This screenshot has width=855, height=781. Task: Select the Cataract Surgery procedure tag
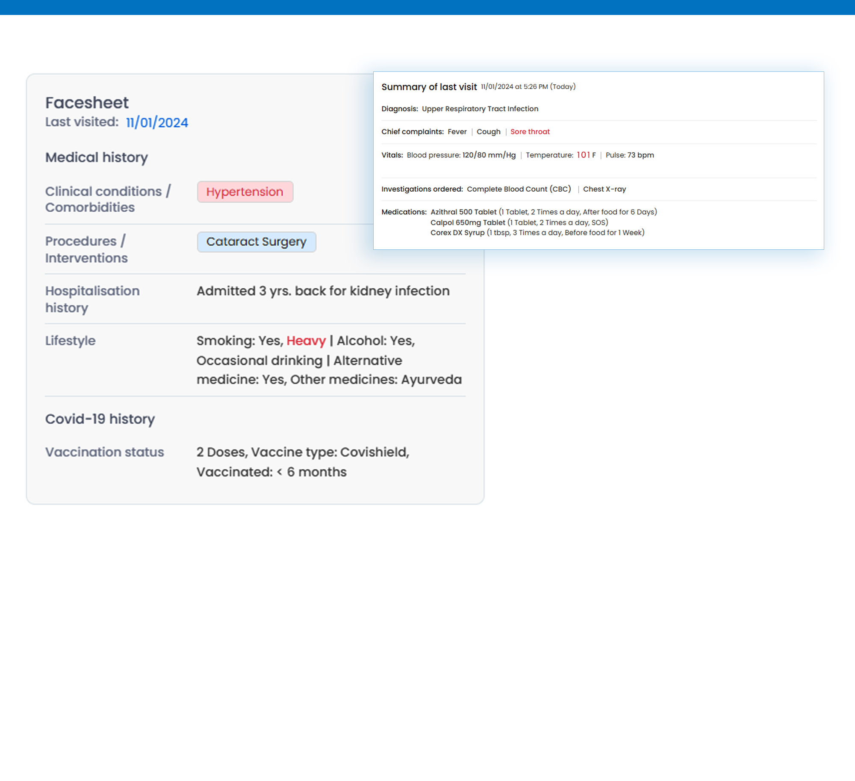(x=256, y=242)
